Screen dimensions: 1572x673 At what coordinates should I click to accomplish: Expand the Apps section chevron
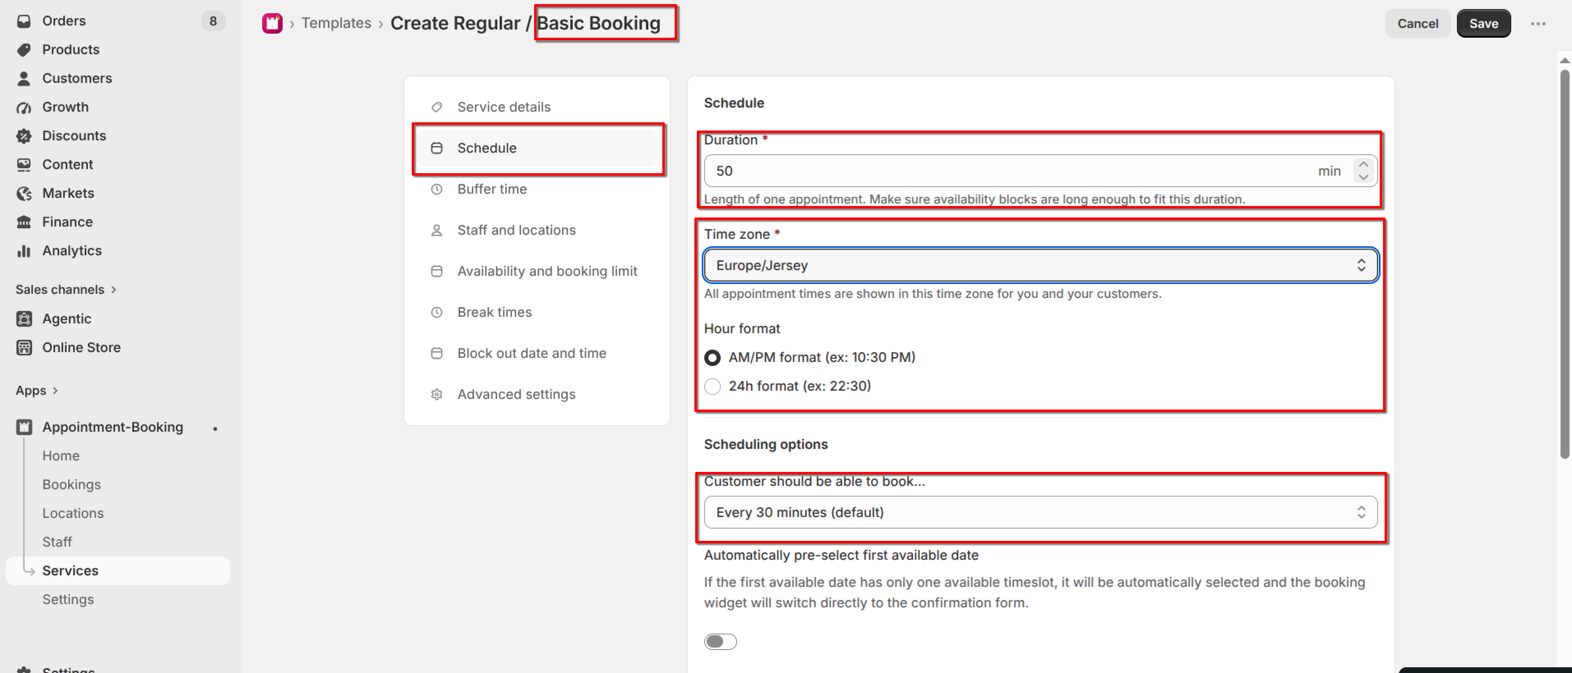[x=55, y=390]
